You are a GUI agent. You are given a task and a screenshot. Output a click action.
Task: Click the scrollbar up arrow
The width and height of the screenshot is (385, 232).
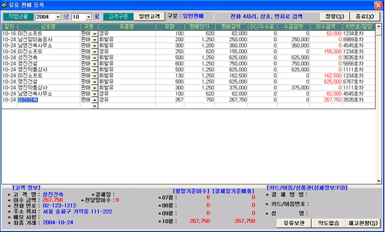point(379,26)
